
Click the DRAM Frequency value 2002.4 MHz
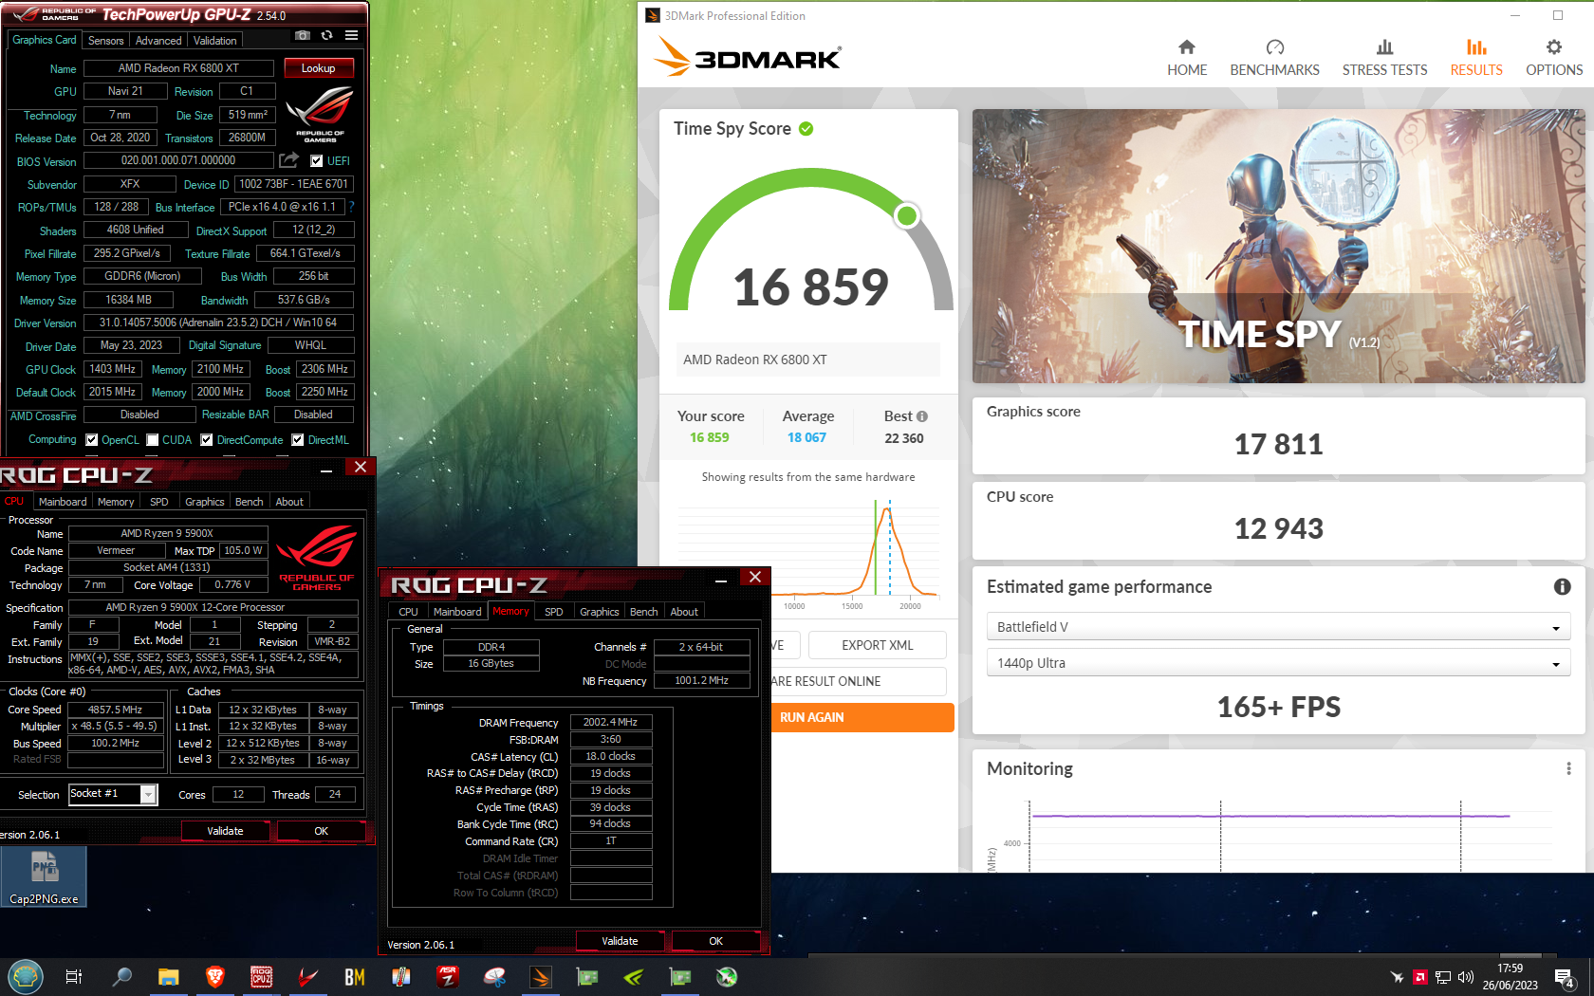[611, 723]
